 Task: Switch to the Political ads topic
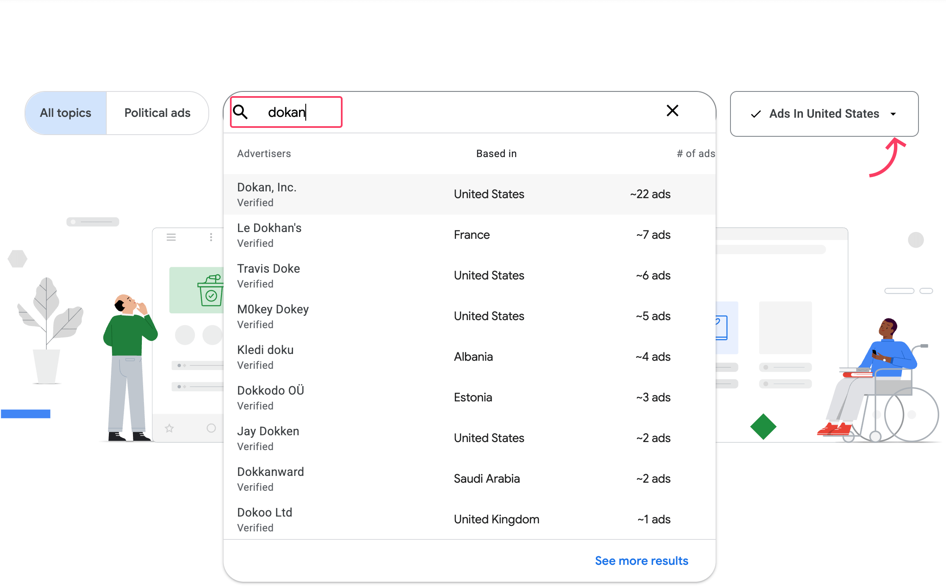pyautogui.click(x=157, y=113)
